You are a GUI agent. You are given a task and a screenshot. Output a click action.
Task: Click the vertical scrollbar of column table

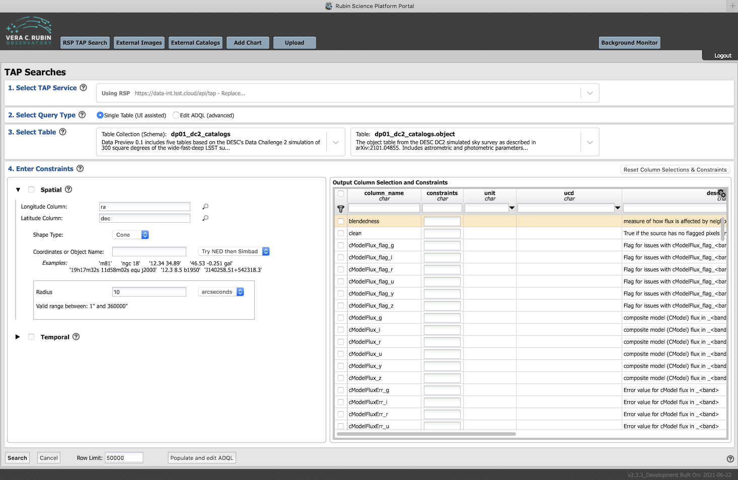(723, 229)
